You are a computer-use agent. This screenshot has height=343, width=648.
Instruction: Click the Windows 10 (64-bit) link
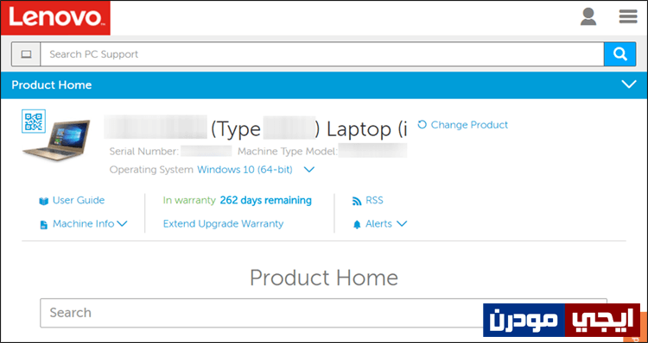coord(245,170)
